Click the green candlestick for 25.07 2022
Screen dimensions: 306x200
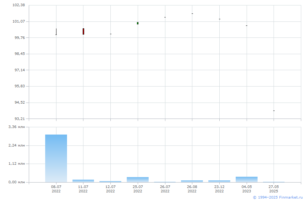[x=138, y=23]
